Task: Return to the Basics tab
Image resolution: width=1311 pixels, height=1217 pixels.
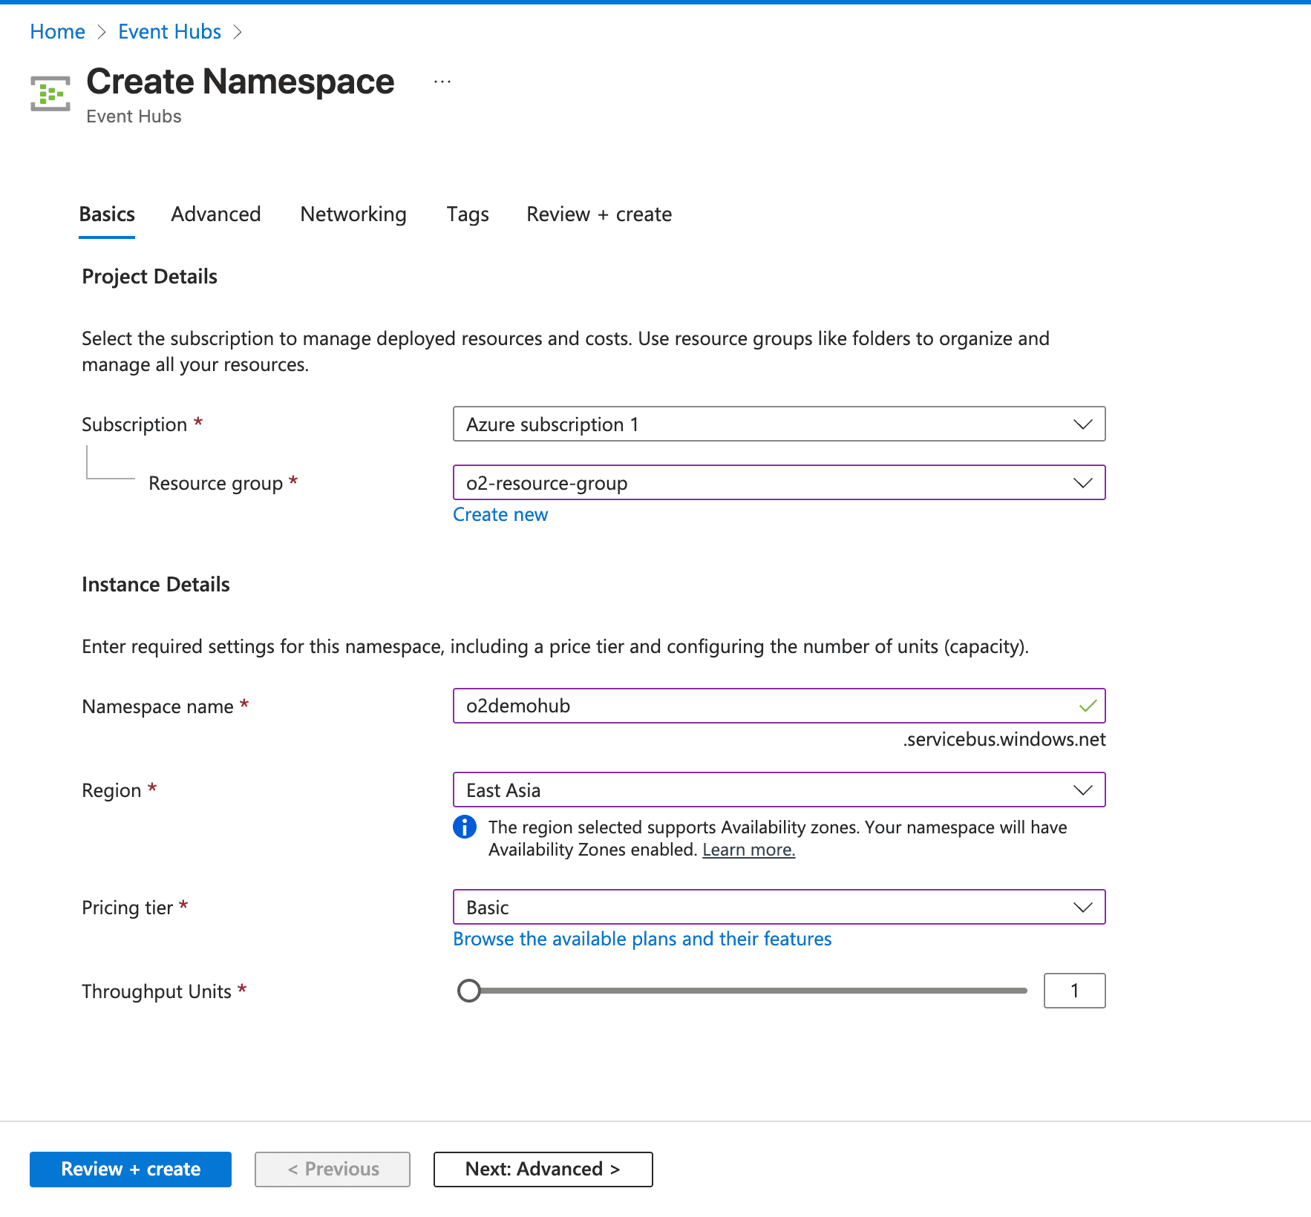Action: point(106,214)
